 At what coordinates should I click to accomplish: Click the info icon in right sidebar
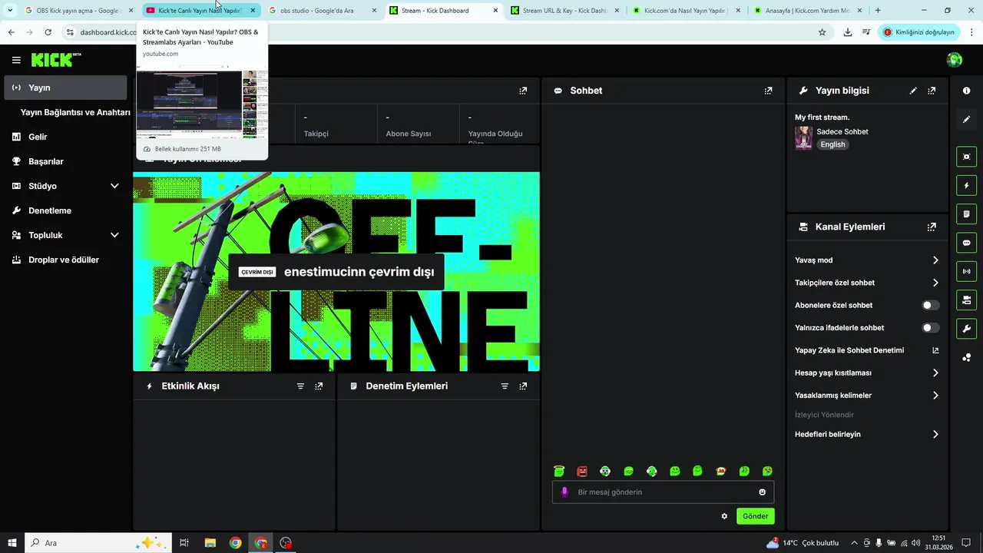967,91
